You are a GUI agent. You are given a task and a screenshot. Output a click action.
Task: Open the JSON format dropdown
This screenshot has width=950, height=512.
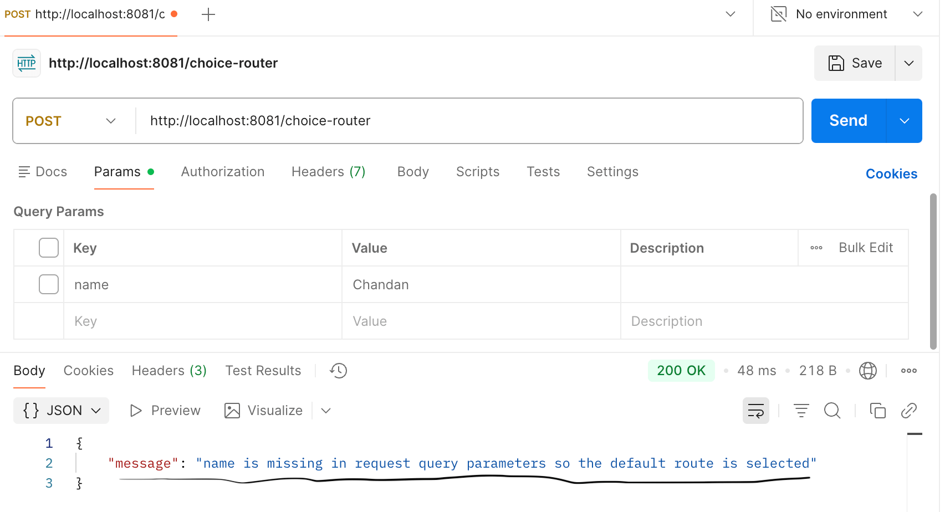(62, 411)
